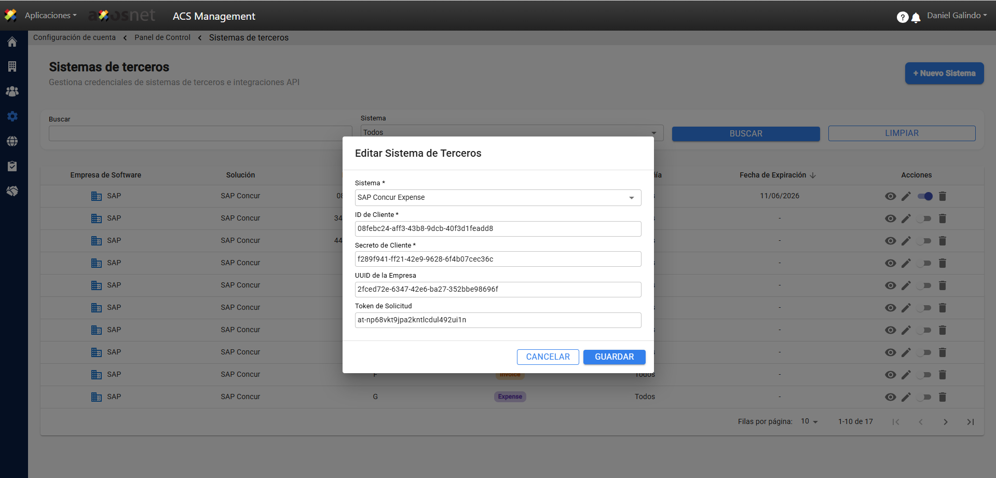Image resolution: width=996 pixels, height=478 pixels.
Task: Click the home icon in the sidebar
Action: (12, 42)
